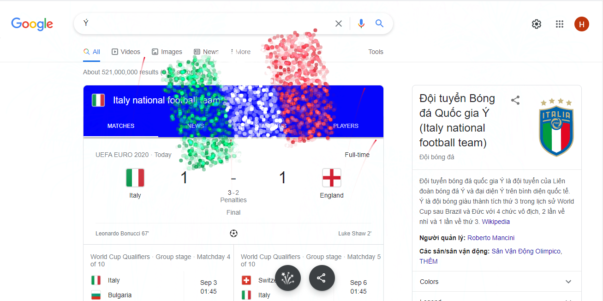Click the soccer ball goal icon
The height and width of the screenshot is (301, 603).
[233, 233]
